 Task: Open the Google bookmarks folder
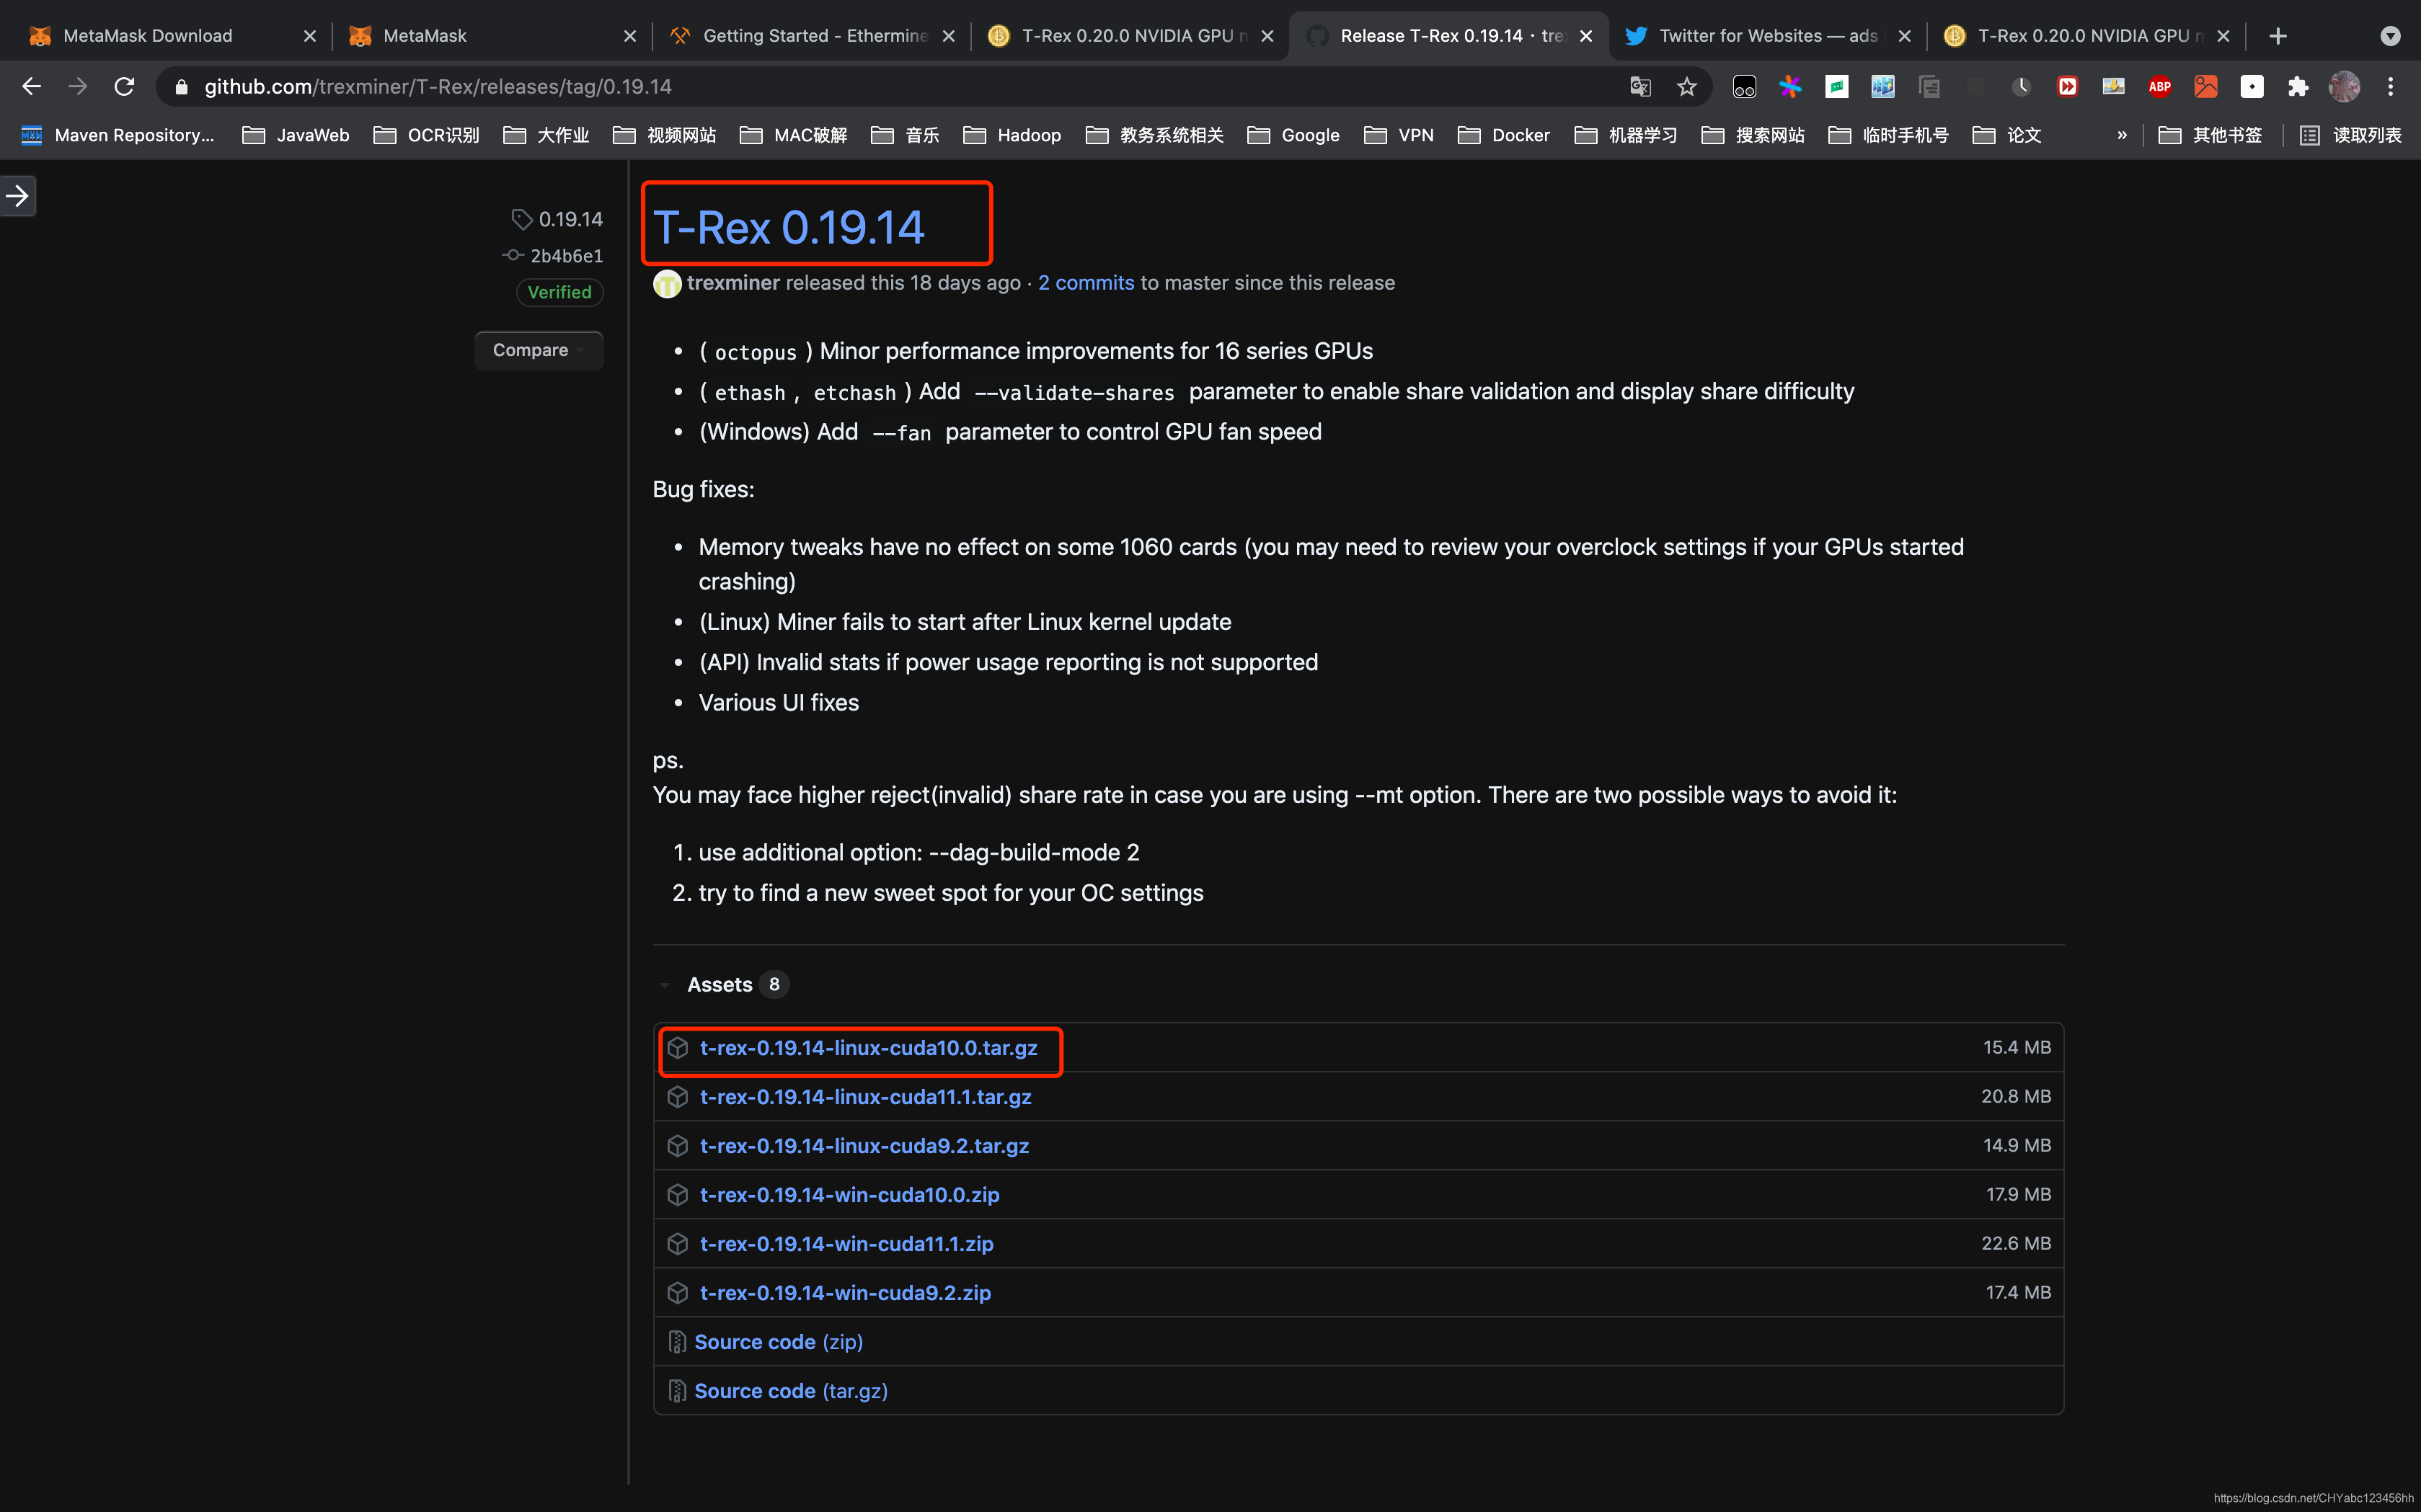(x=1293, y=135)
